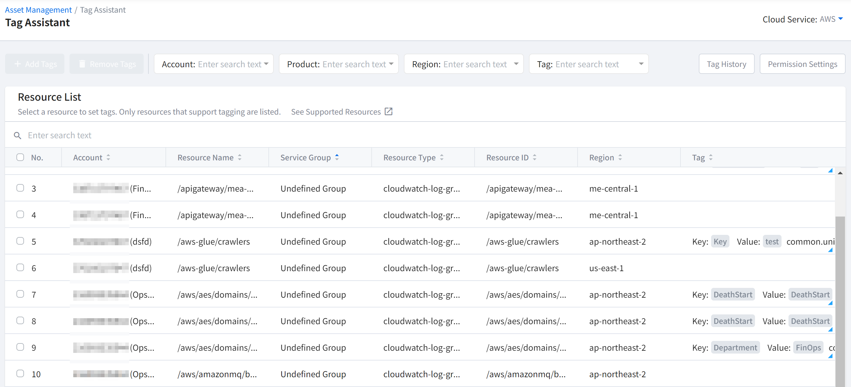Sort table by Account column icon
The height and width of the screenshot is (387, 851).
click(108, 158)
